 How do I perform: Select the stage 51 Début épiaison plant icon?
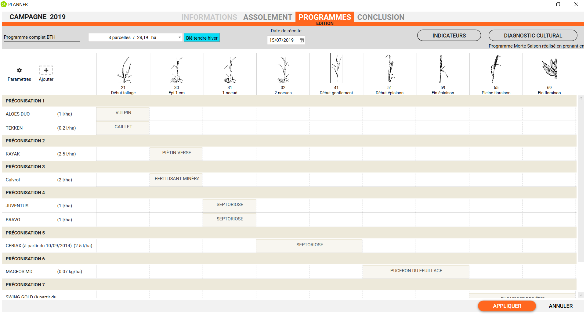coord(389,68)
